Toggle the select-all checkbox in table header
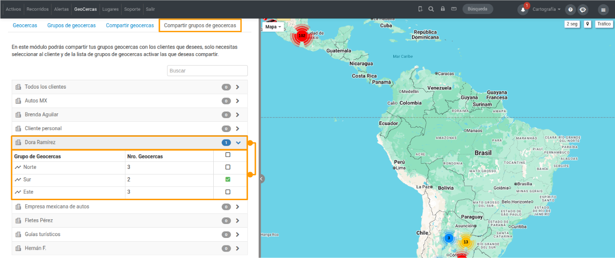Screen dimensions: 615x258 click(x=228, y=155)
